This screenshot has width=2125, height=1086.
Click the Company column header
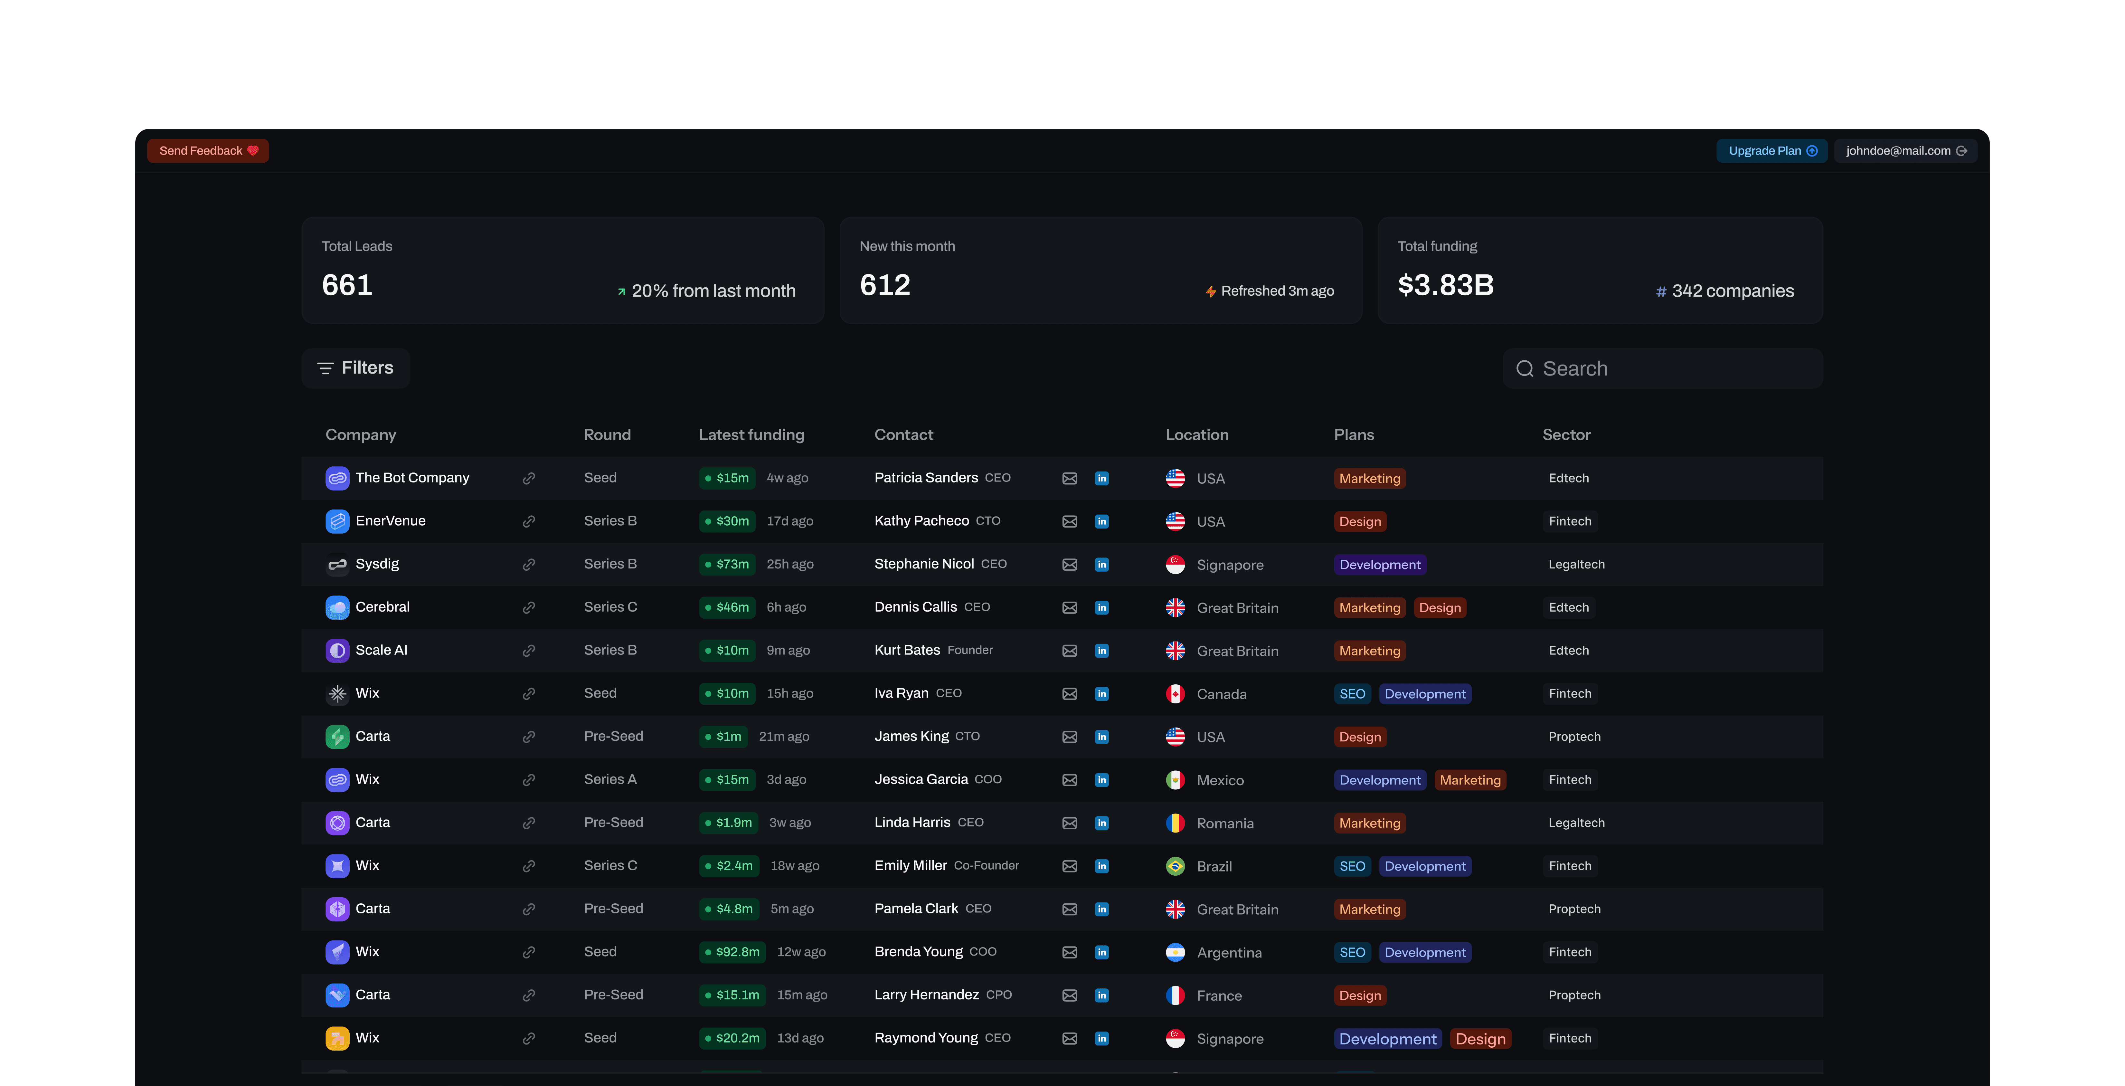361,435
